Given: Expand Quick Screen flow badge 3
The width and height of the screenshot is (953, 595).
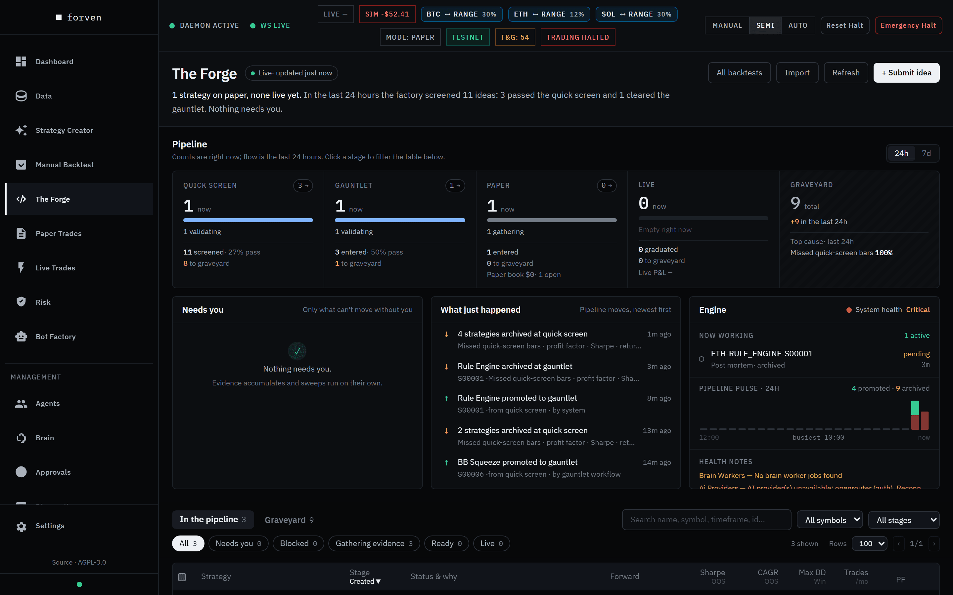Looking at the screenshot, I should (x=303, y=185).
